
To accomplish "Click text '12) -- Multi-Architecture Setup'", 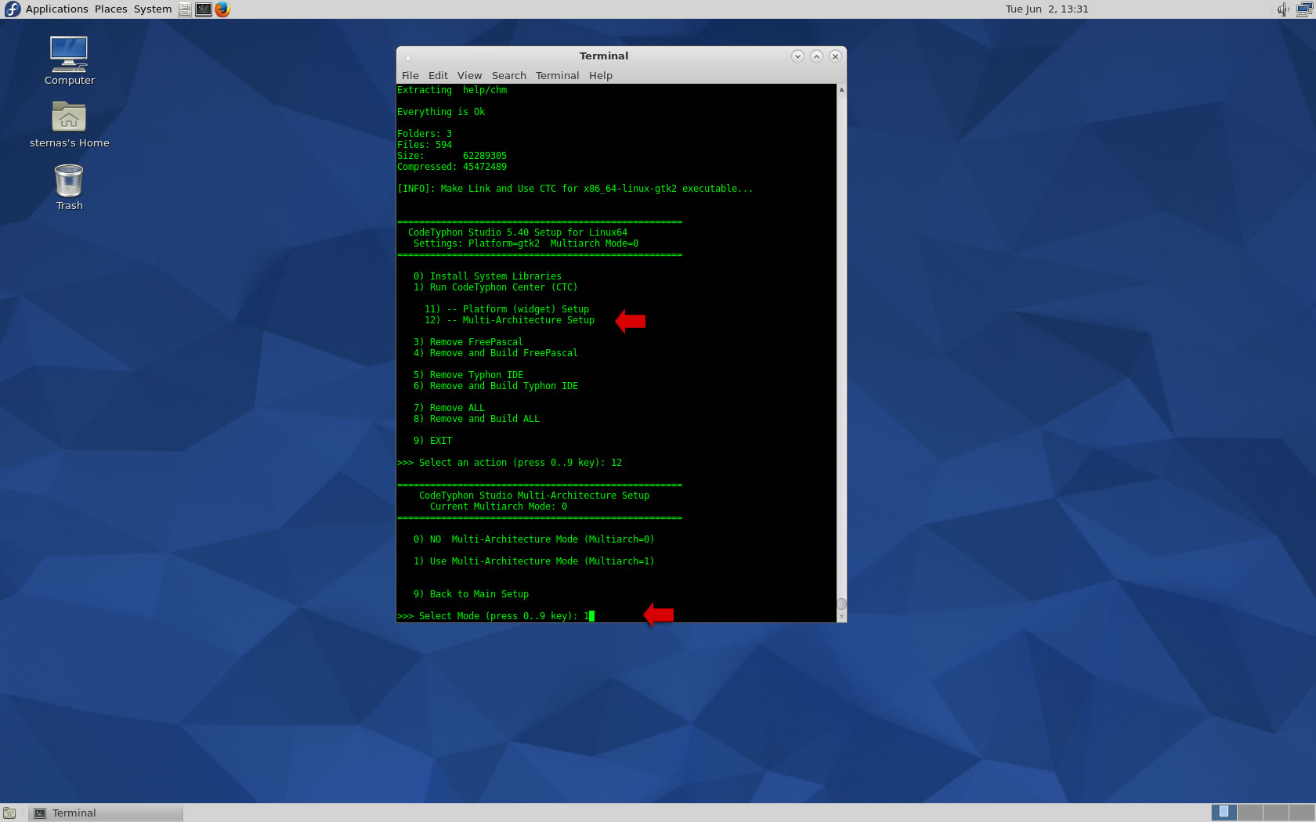I will pos(509,320).
